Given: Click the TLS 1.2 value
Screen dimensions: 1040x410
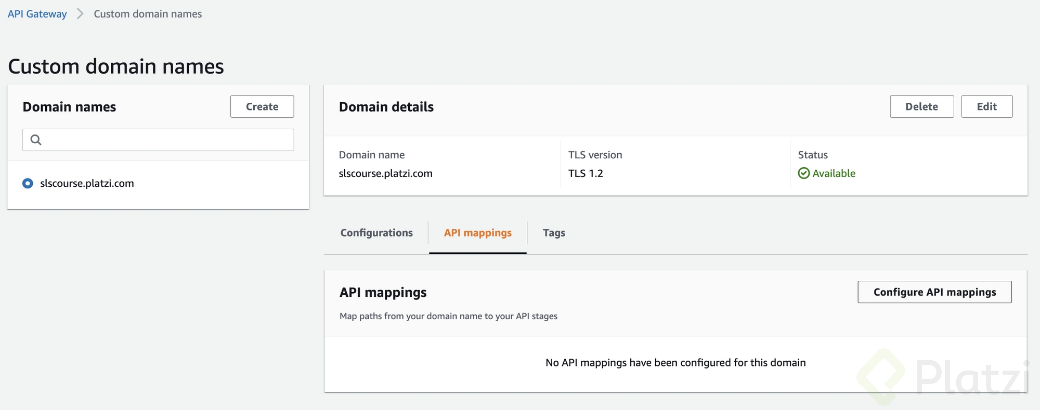Looking at the screenshot, I should 586,173.
